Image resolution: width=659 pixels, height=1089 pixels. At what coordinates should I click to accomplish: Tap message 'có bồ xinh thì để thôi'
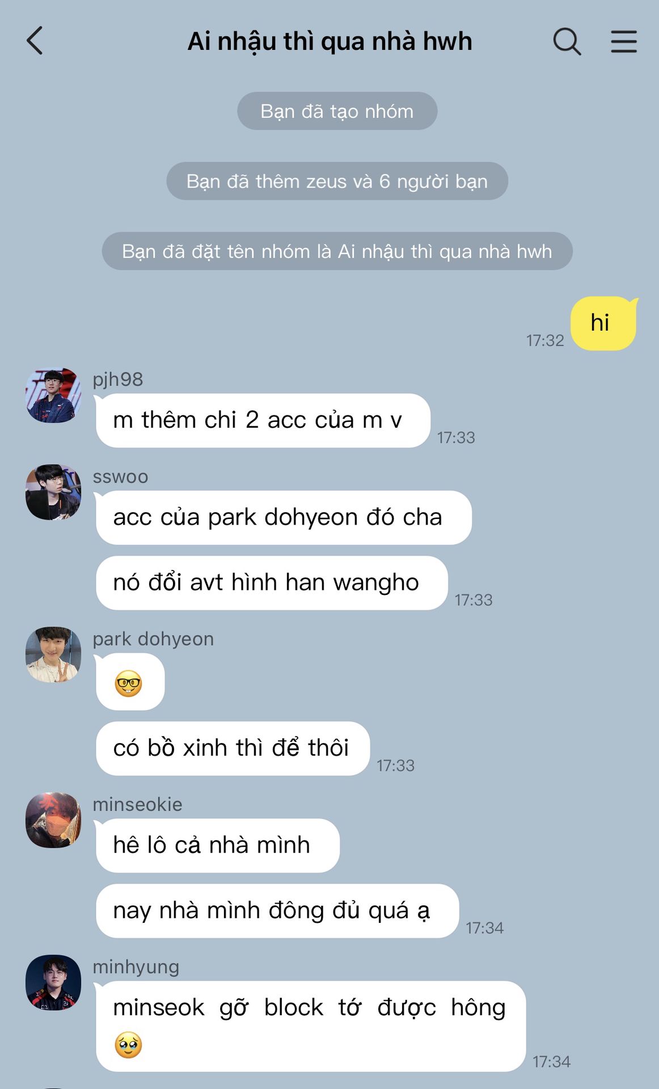pos(233,748)
